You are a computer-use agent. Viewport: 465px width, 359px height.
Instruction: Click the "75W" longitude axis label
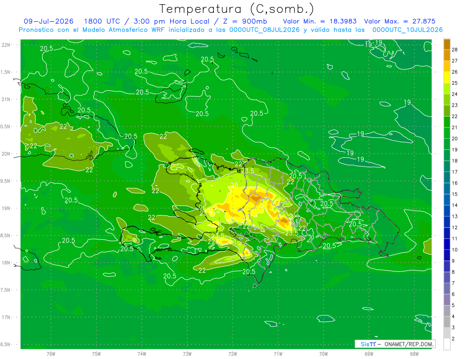pyautogui.click(x=96, y=354)
